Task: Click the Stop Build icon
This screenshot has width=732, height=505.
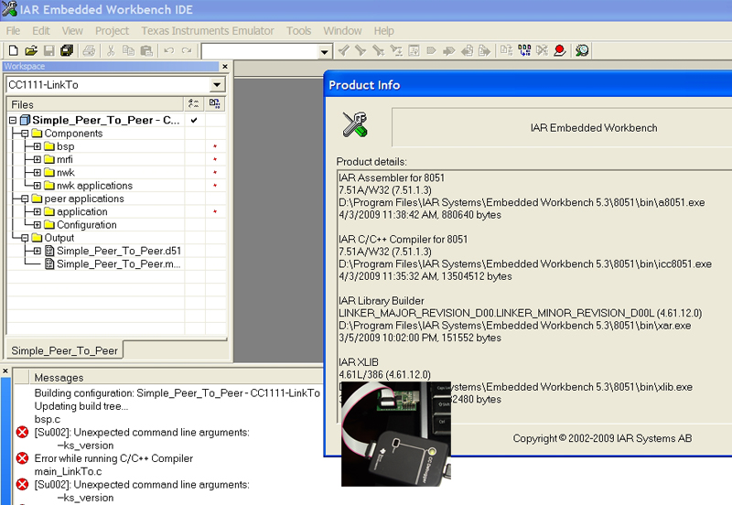Action: point(542,50)
